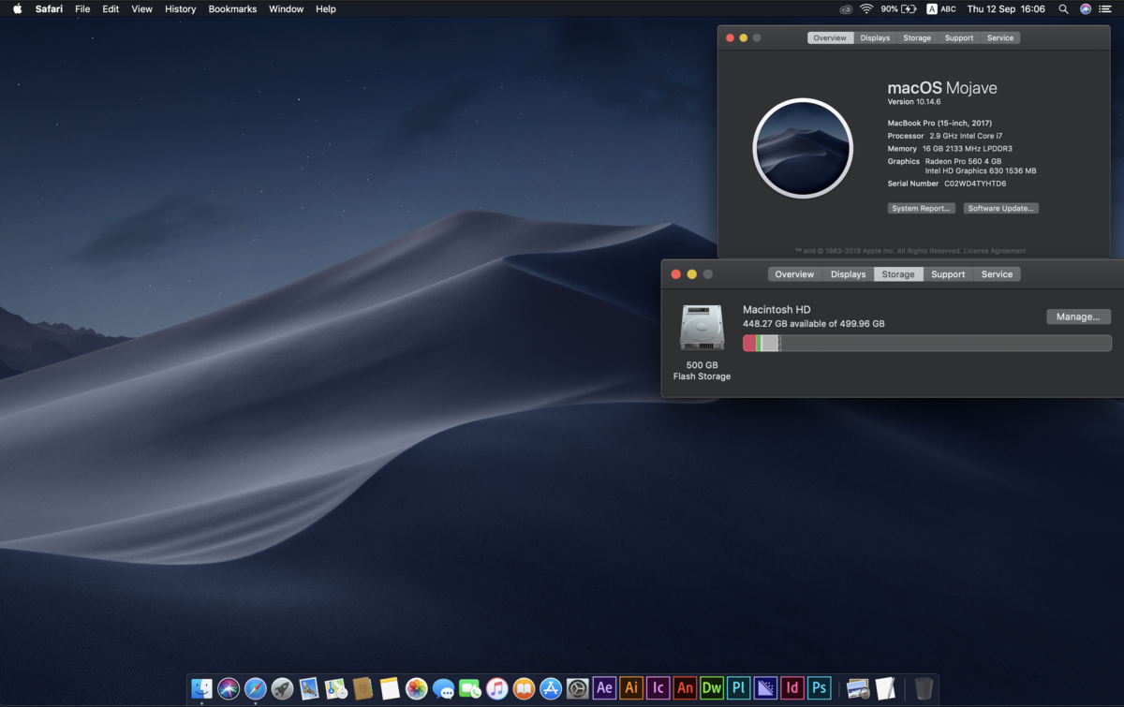Open Dreamweaver from the dock
1124x707 pixels.
pyautogui.click(x=712, y=688)
